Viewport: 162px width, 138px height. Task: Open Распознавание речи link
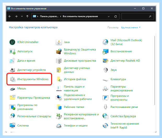coord(124,107)
